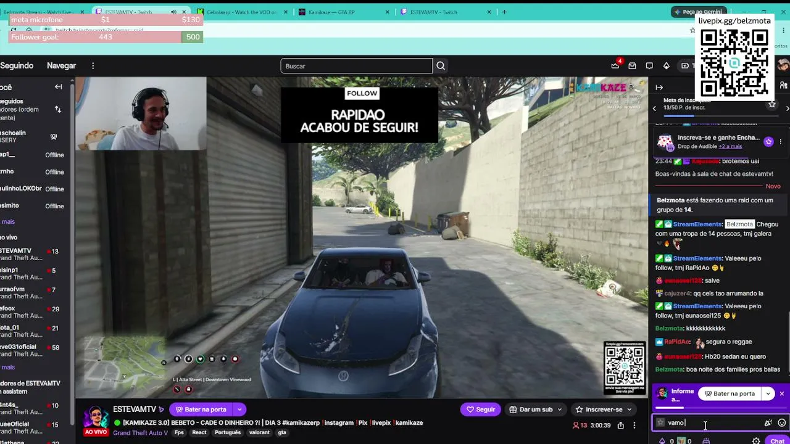790x444 pixels.
Task: Switch to the Cebolaarp VOD browser tab
Action: (243, 12)
